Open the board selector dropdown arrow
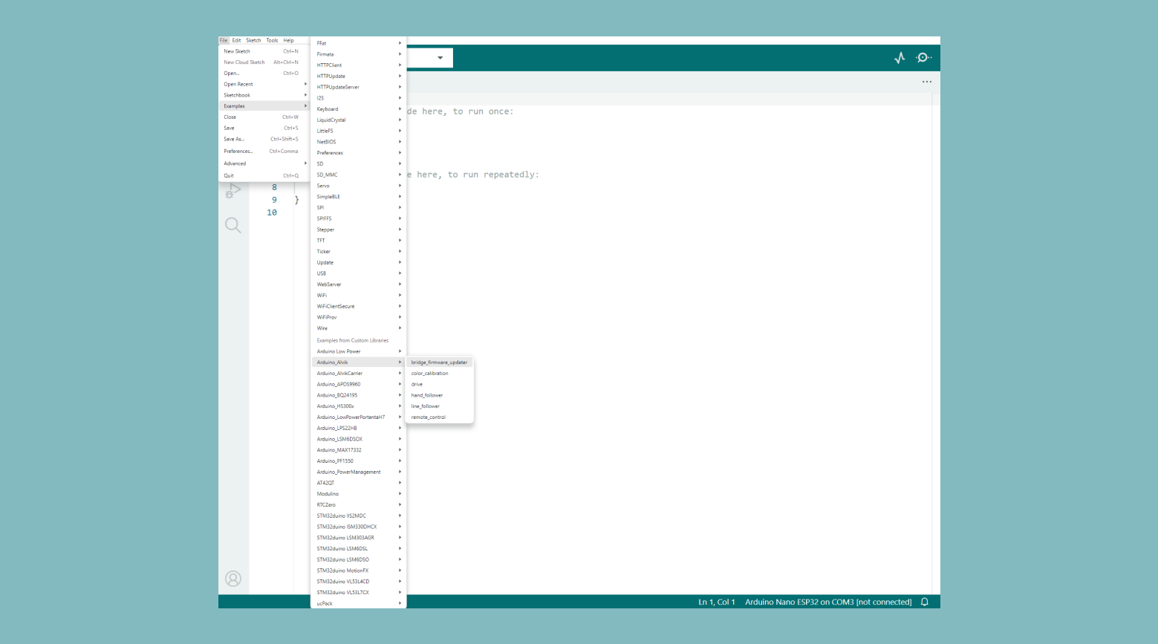1158x644 pixels. (440, 58)
